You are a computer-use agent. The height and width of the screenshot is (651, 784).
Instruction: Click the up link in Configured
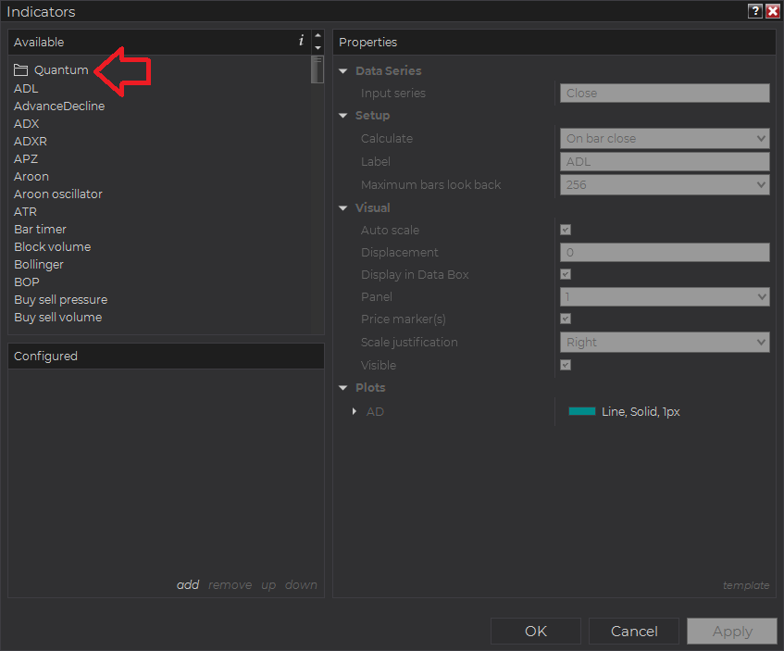pyautogui.click(x=268, y=585)
